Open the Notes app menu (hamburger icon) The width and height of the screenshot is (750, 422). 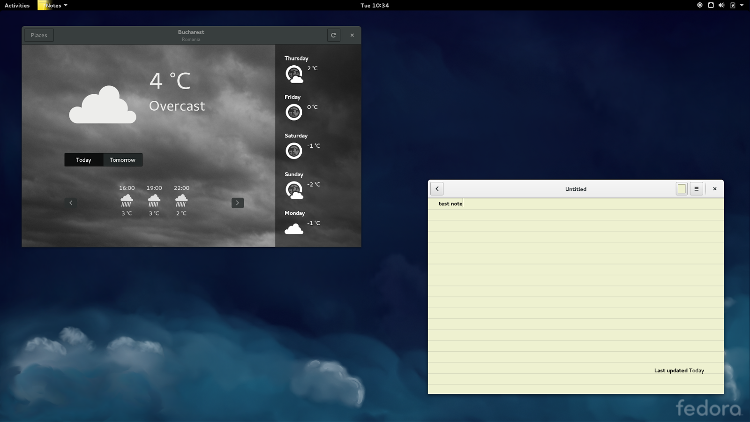(x=696, y=188)
